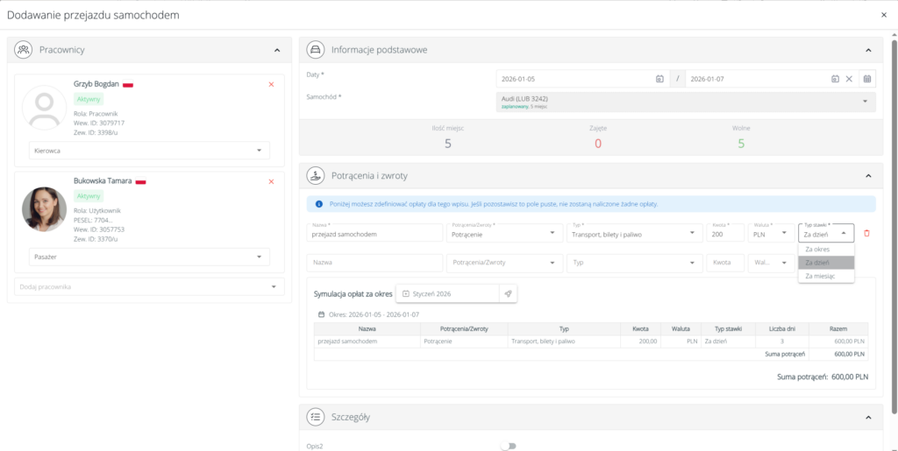Delete the przejazd samochodem fee row
898x451 pixels.
[867, 233]
